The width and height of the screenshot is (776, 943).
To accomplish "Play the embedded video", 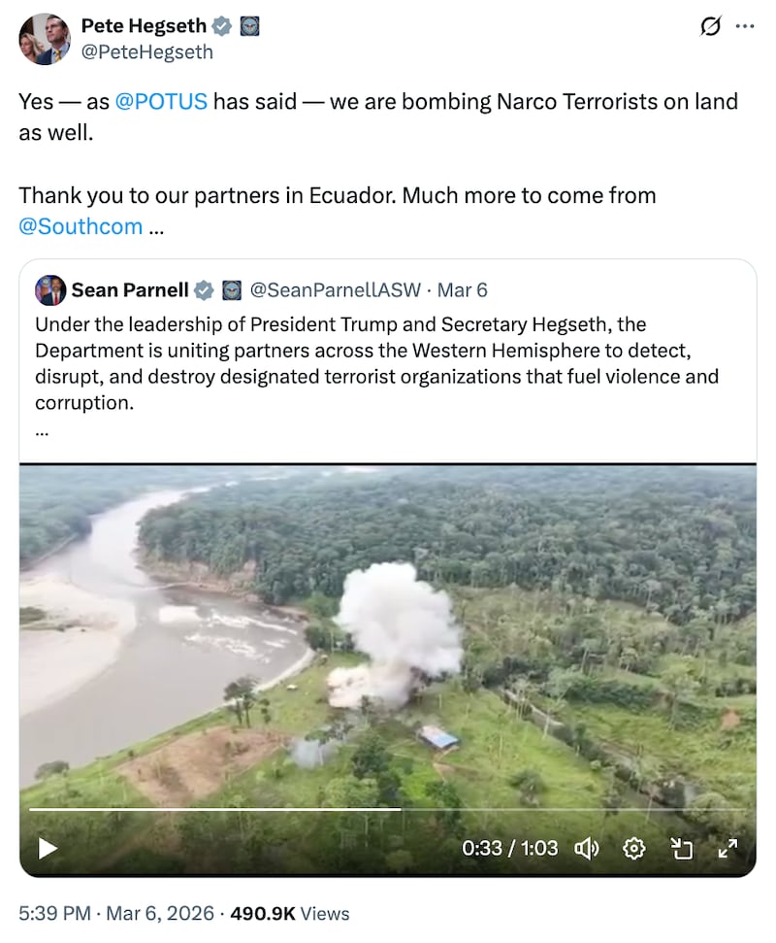I will click(48, 848).
